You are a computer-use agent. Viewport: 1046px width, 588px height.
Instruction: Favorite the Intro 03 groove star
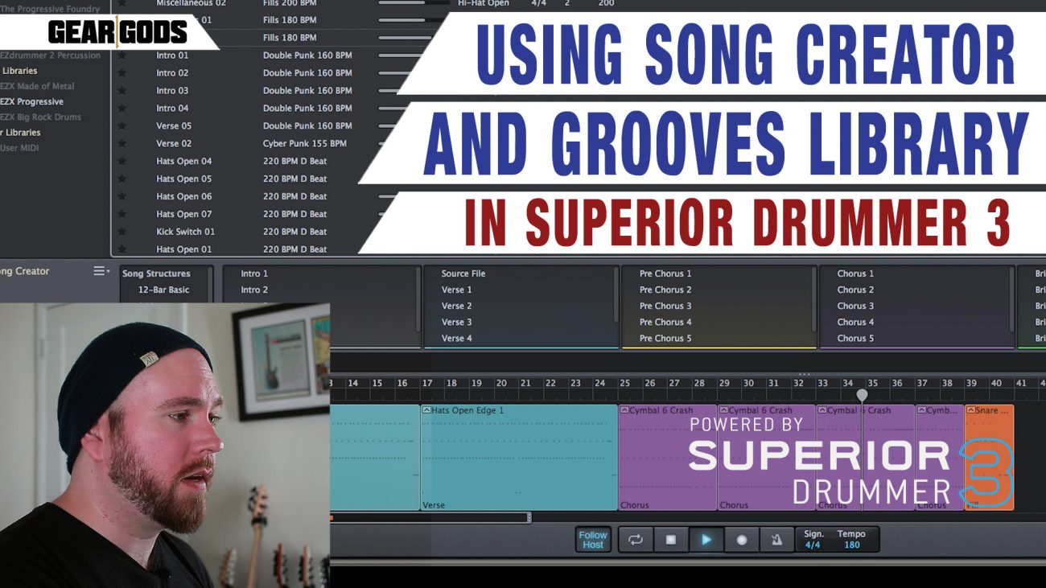click(x=122, y=91)
